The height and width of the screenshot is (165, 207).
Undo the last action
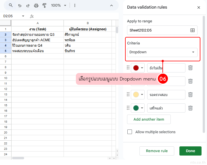point(20,5)
